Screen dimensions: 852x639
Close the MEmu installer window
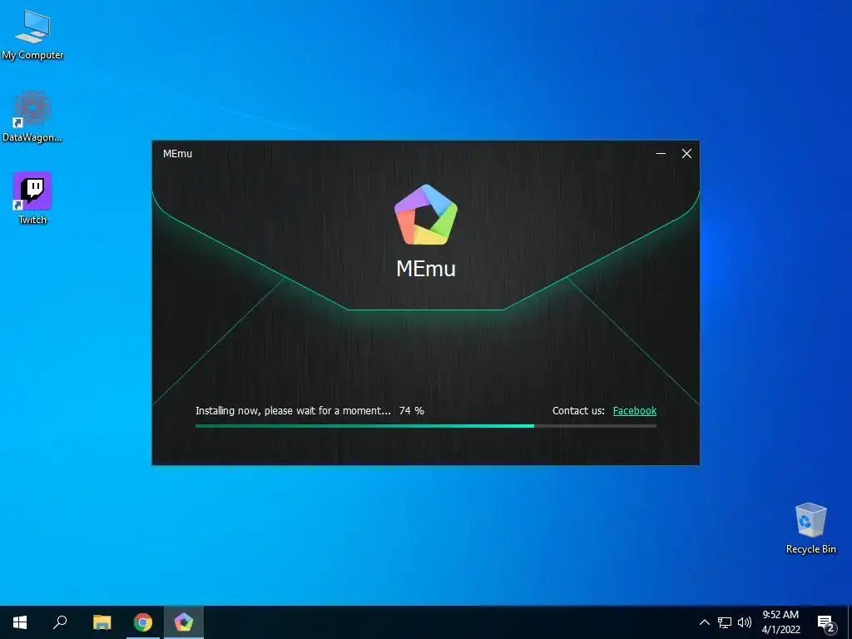pos(686,154)
